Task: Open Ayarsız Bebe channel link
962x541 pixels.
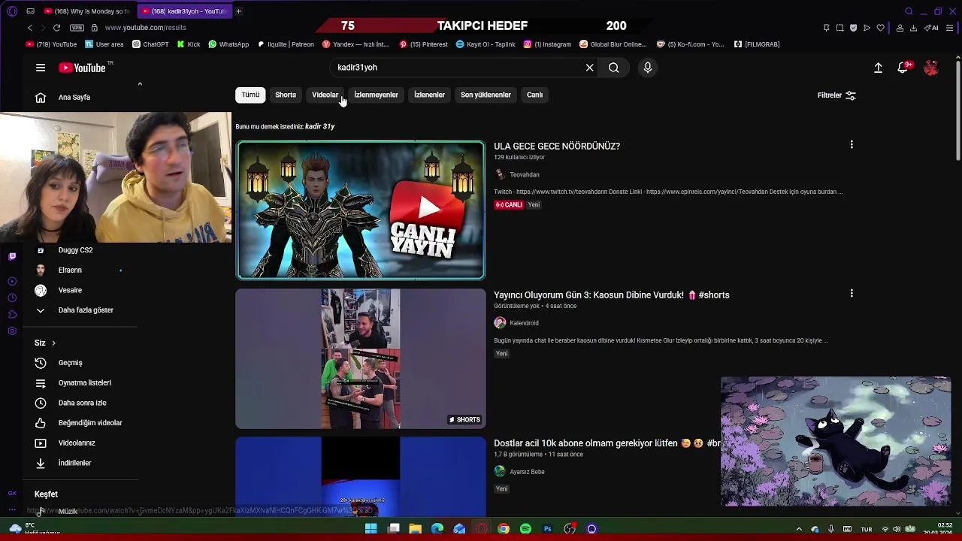Action: click(x=527, y=472)
